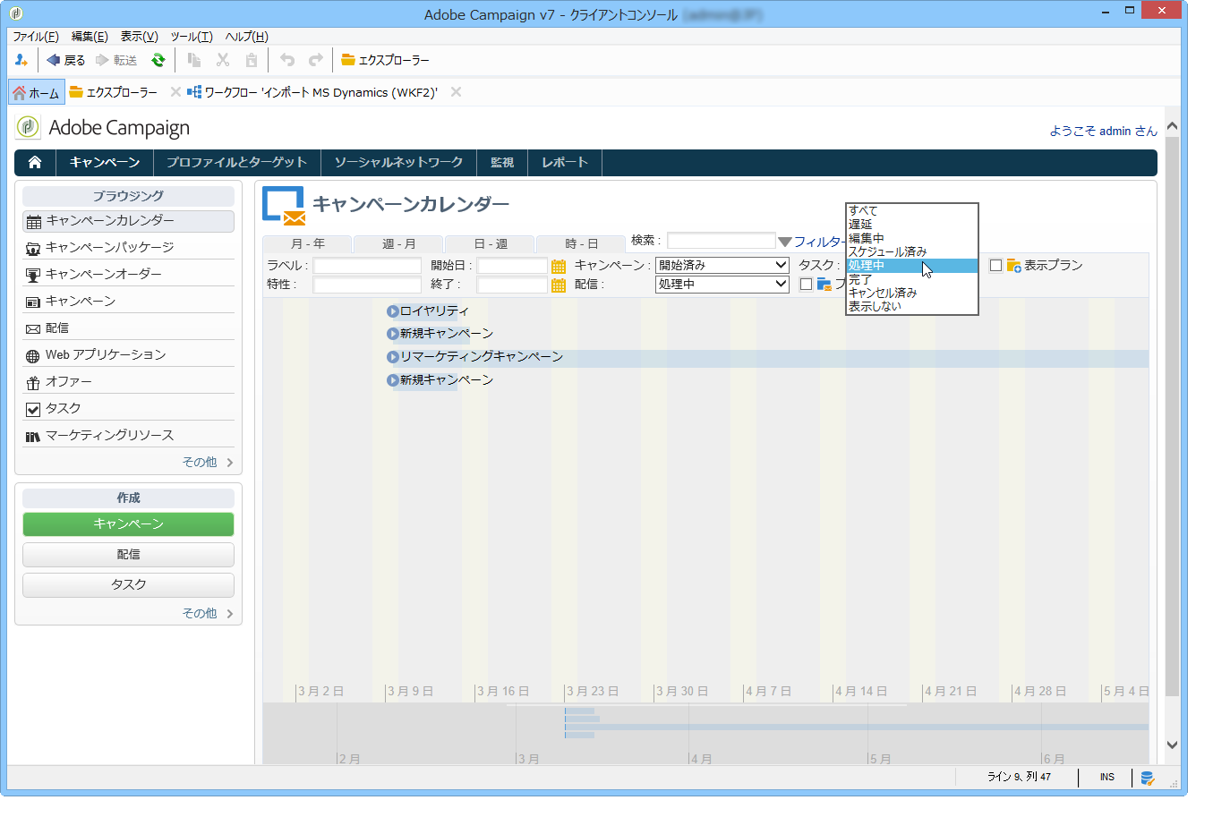Click the cut scissors icon

[223, 60]
